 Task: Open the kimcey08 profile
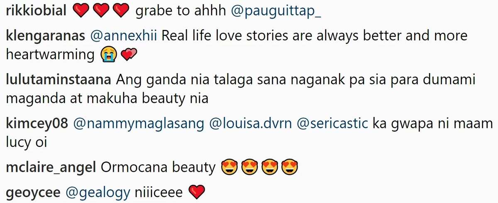pyautogui.click(x=37, y=123)
